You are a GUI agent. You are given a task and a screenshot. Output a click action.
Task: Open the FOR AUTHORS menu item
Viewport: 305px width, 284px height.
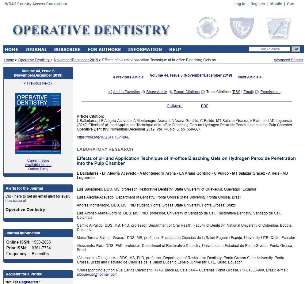tap(104, 49)
